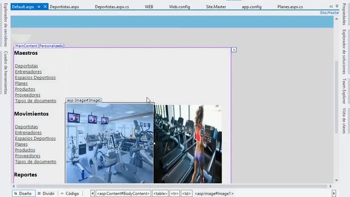Click Espacios Deportivos link under Maestros
The height and width of the screenshot is (197, 350).
point(35,78)
